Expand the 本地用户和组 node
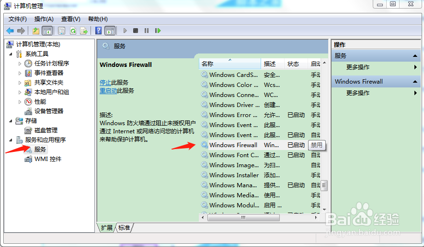Screen dimensions: 424x247 click(20, 92)
